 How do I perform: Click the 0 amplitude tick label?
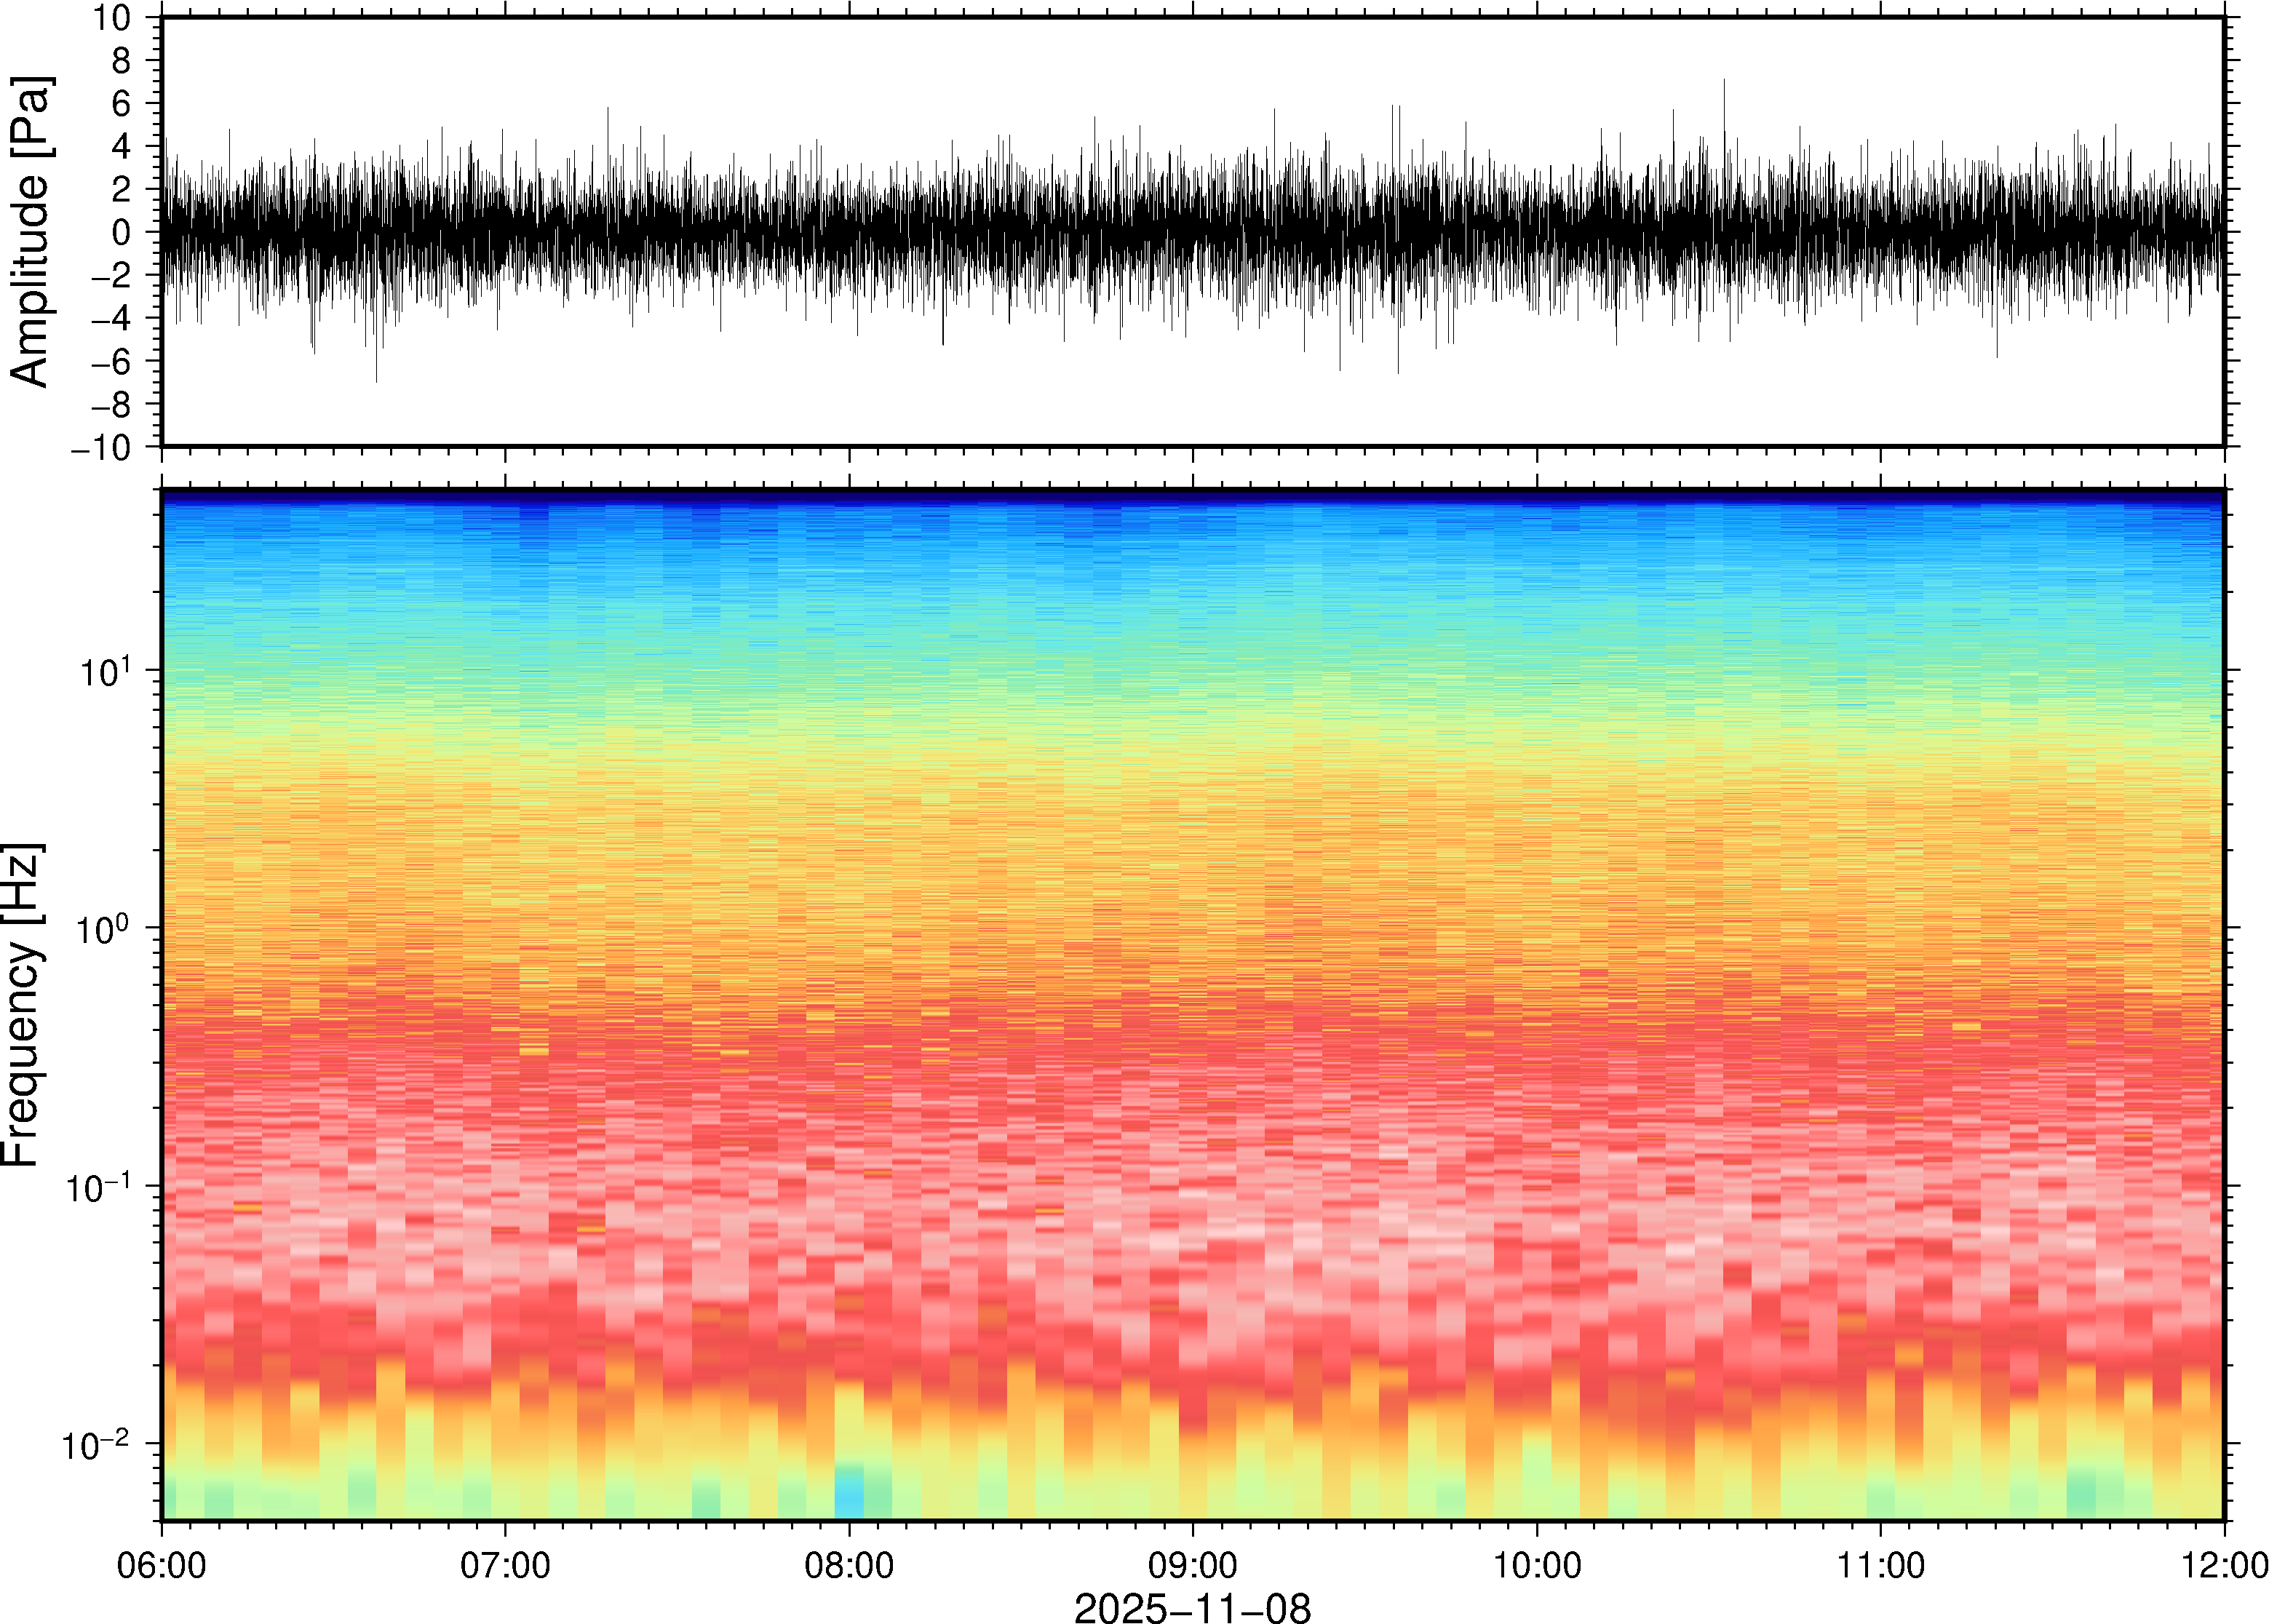click(121, 233)
